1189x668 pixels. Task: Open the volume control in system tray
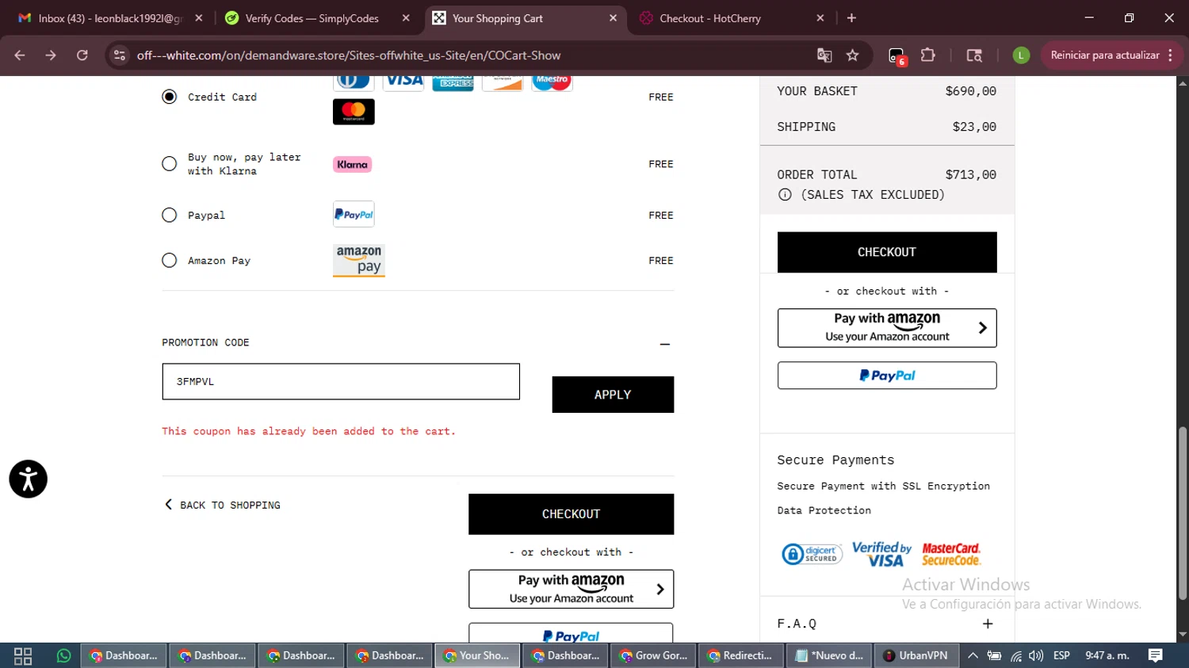1036,656
